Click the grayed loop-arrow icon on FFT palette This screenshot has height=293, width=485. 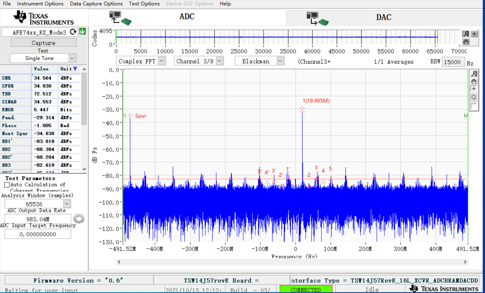(474, 97)
